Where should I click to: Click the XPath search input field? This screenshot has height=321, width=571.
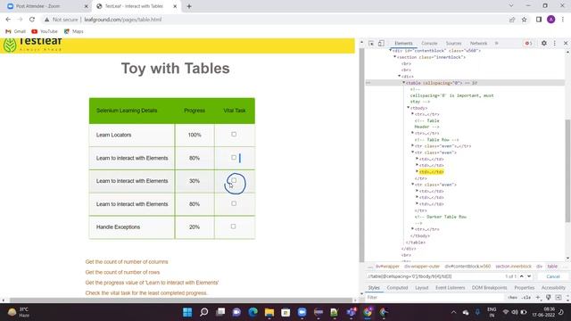tap(434, 277)
